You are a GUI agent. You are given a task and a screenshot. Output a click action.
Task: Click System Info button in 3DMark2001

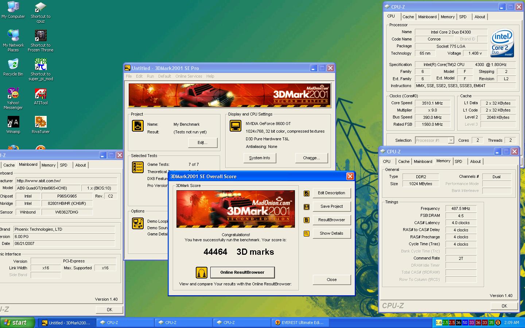coord(260,158)
